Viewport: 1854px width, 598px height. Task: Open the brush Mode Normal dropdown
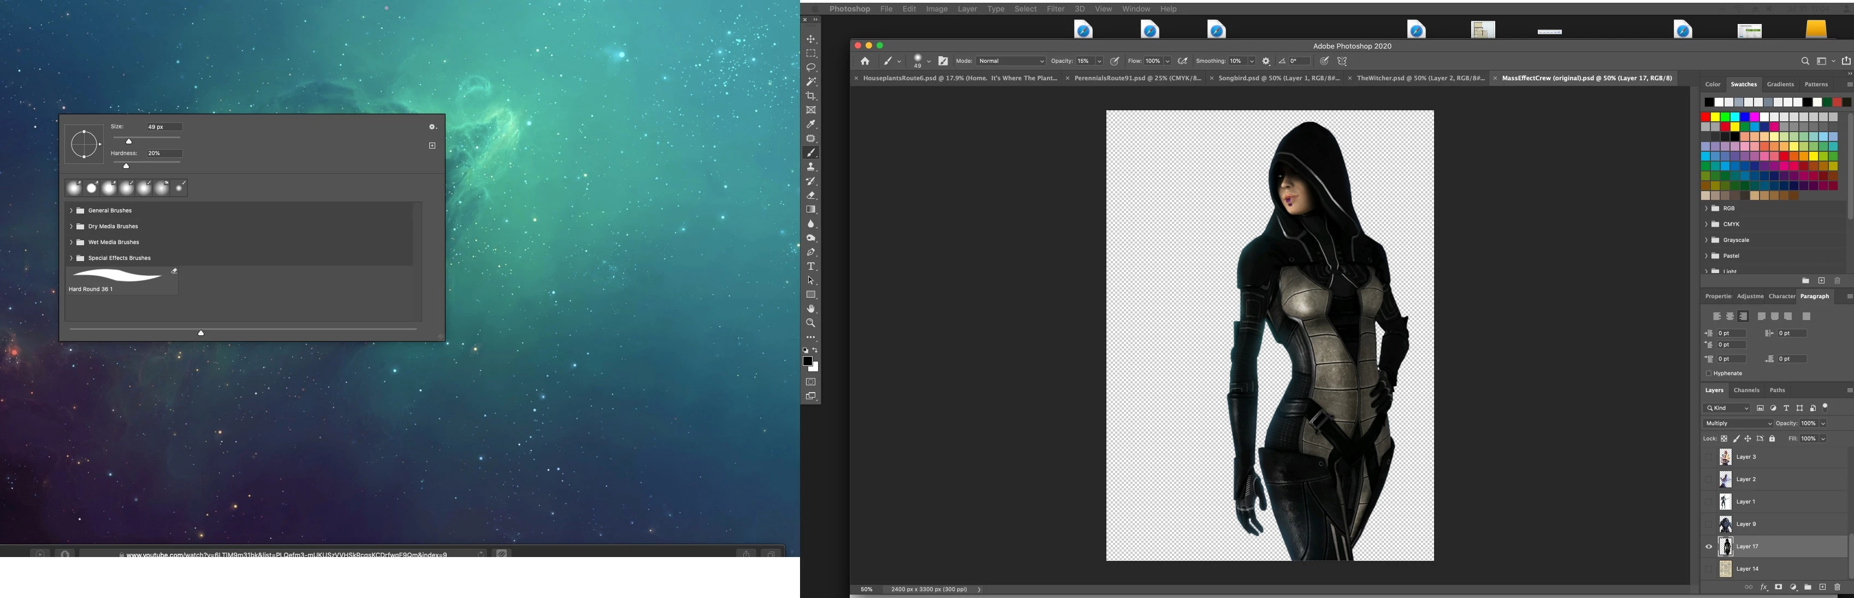point(1010,61)
